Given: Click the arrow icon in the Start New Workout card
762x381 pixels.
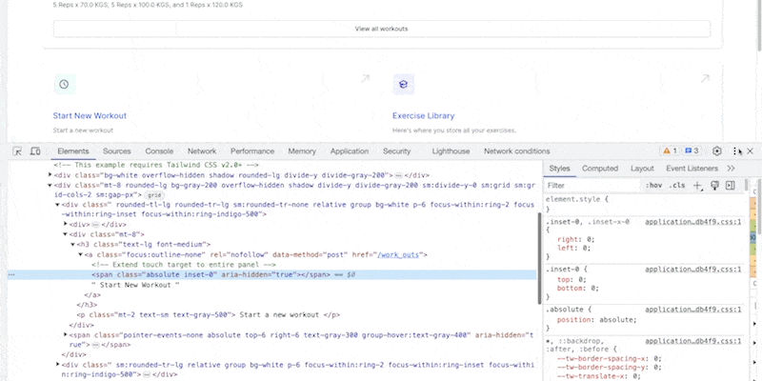Looking at the screenshot, I should point(365,78).
